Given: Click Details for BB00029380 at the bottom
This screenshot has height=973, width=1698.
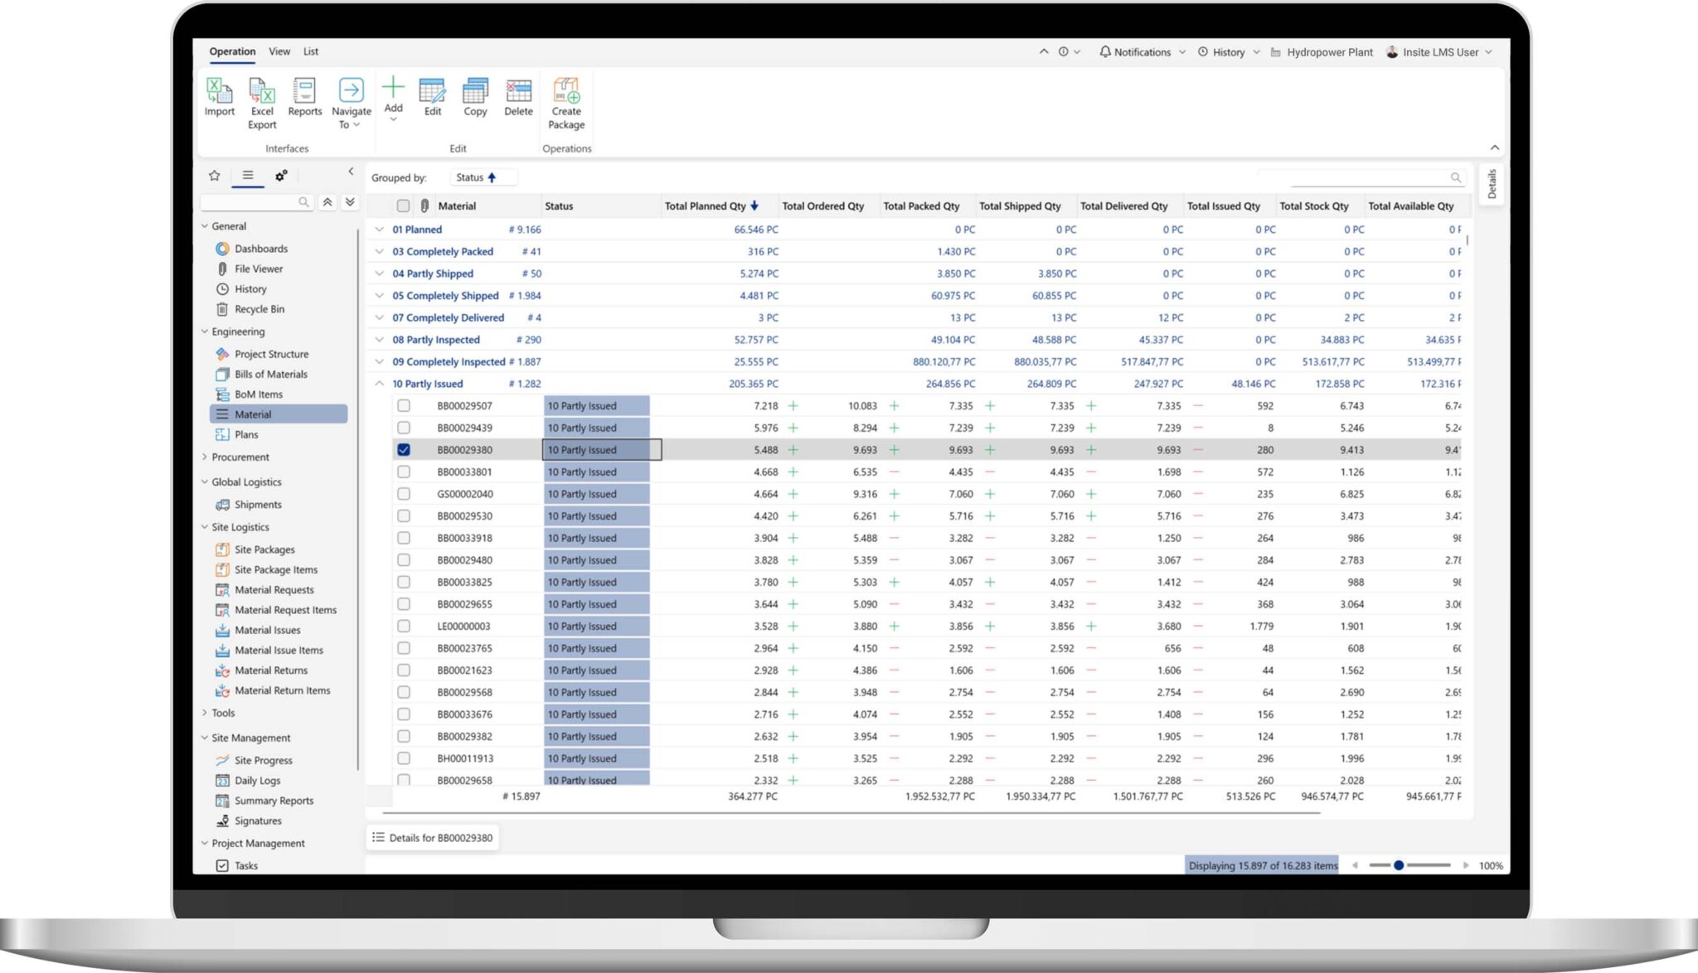Looking at the screenshot, I should (432, 837).
